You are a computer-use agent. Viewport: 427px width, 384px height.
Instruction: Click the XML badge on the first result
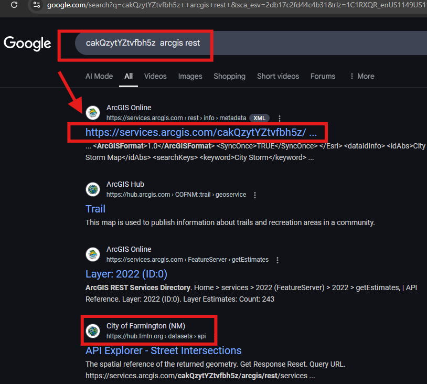[x=259, y=118]
